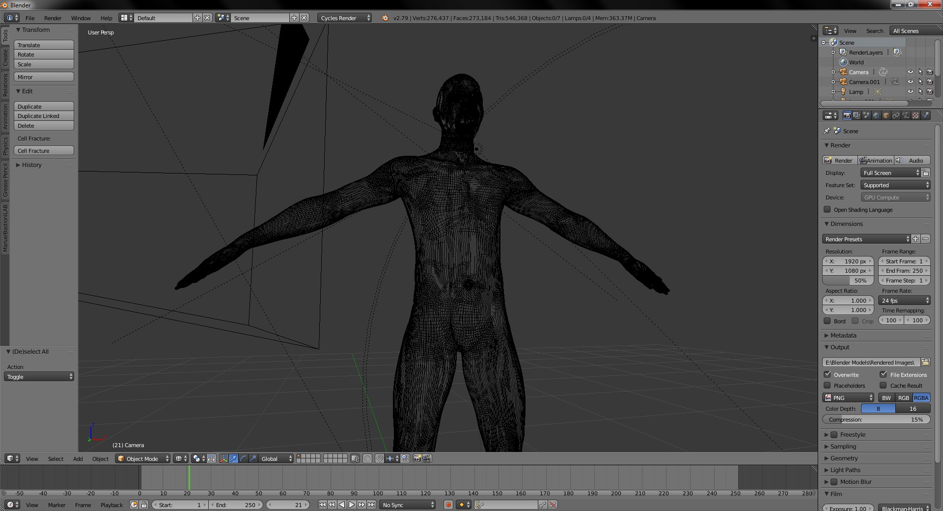This screenshot has height=511, width=943.
Task: Click the OpenGL render image camera icon
Action: (417, 458)
